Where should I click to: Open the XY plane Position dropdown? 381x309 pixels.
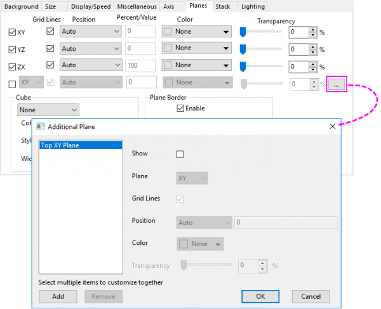click(x=90, y=32)
